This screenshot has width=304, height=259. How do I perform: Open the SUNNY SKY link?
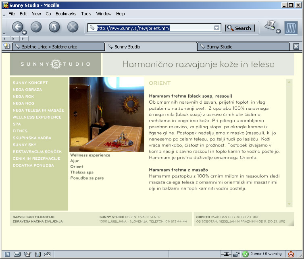(25, 145)
